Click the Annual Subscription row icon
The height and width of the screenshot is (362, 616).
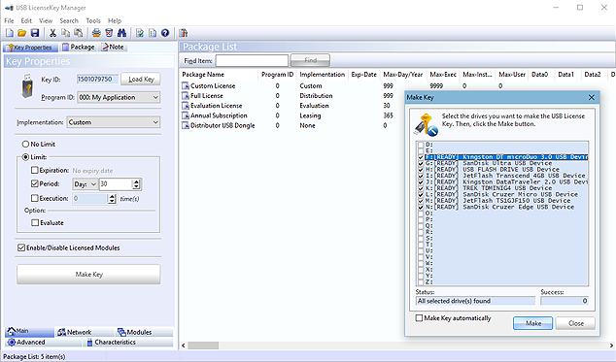186,115
